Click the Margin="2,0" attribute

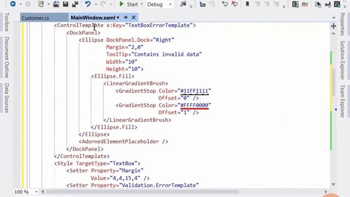125,47
